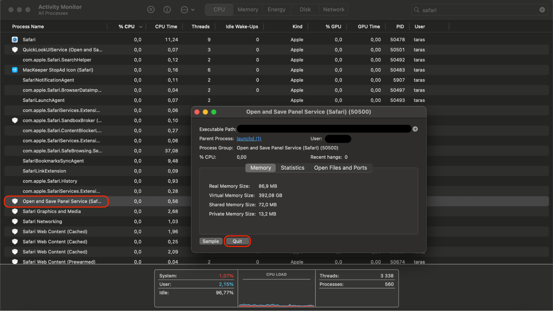Sort by the % CPU column chevron
This screenshot has width=553, height=311.
coord(141,27)
